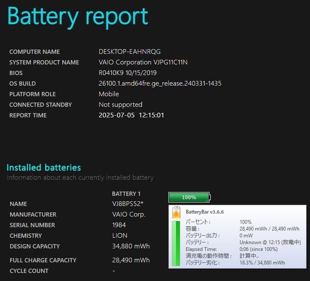Click the MANUFACTURER label
This screenshot has height=281, width=310.
pyautogui.click(x=33, y=214)
